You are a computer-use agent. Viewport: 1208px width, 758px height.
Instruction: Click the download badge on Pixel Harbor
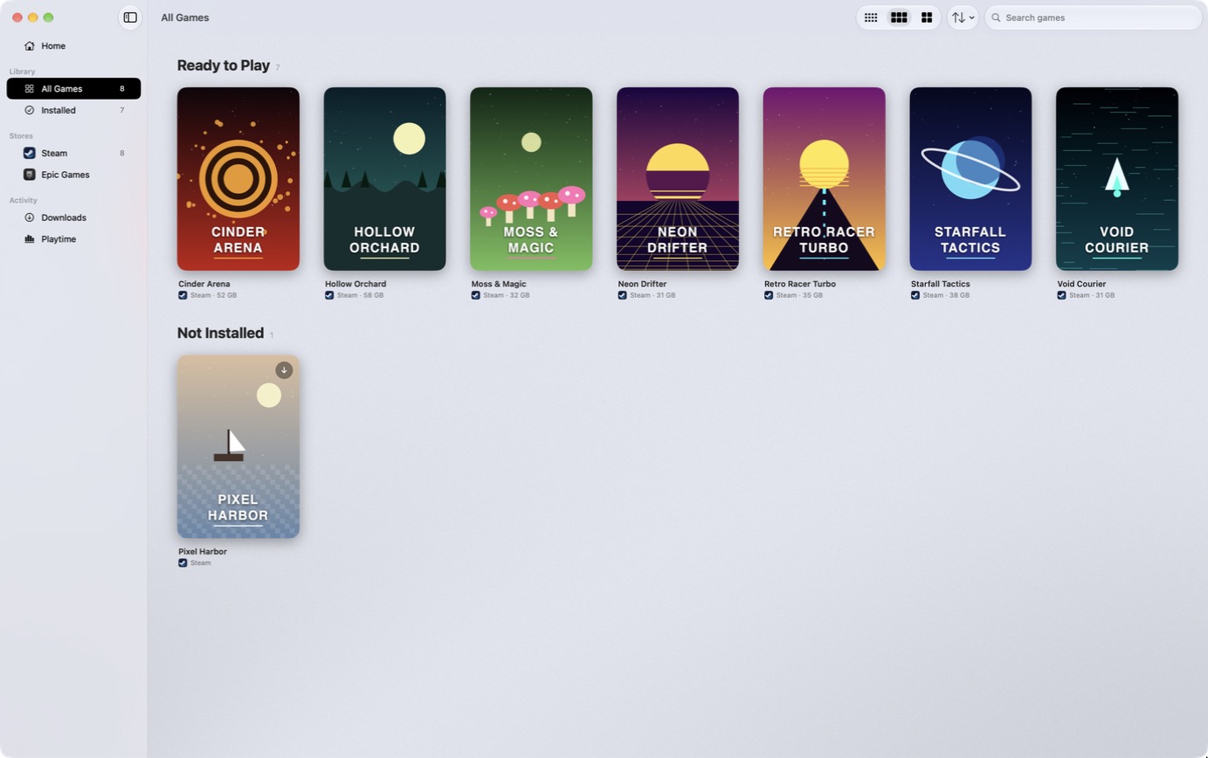click(284, 370)
